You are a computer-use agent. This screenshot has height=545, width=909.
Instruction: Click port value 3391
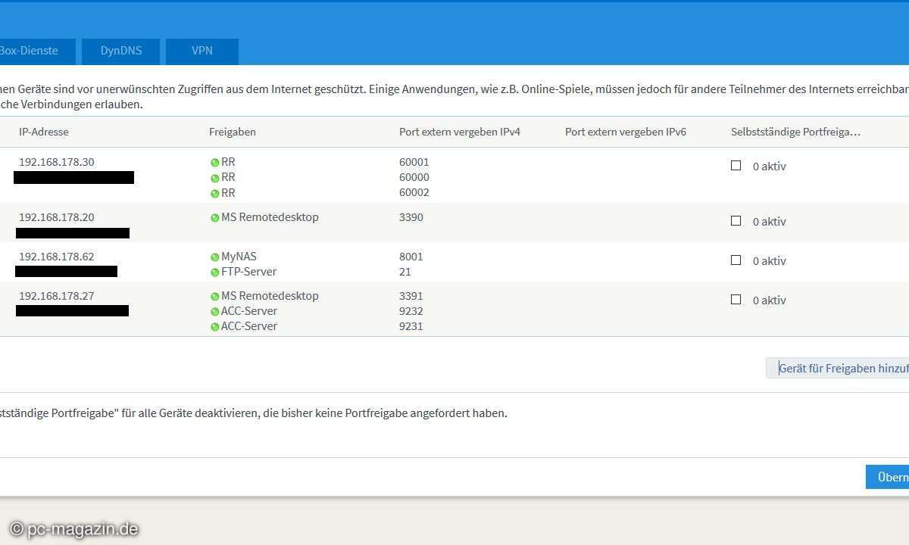point(411,296)
